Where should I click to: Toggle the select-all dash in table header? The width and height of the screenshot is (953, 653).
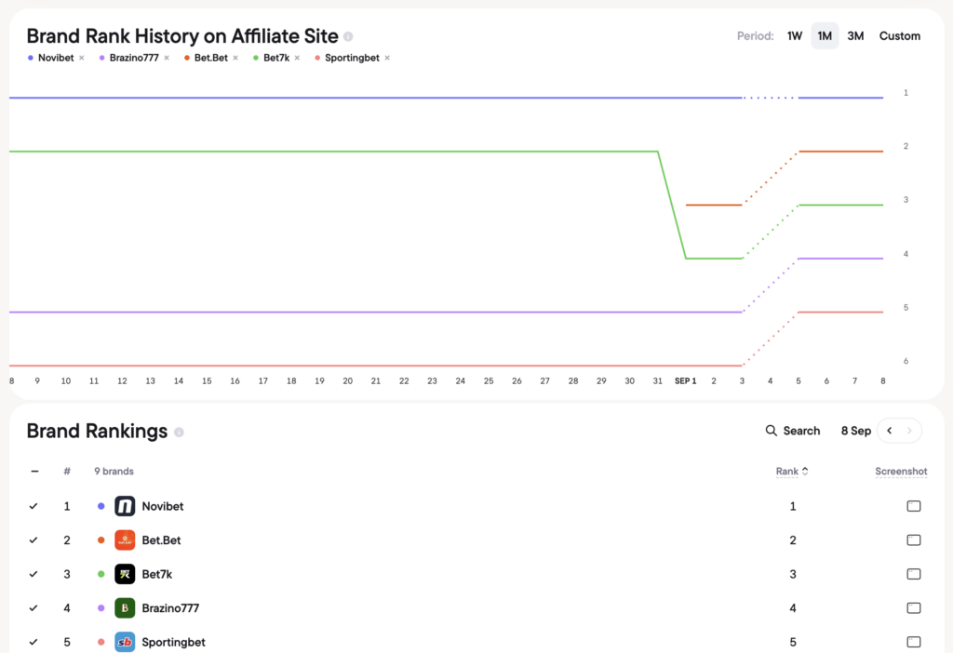(34, 472)
